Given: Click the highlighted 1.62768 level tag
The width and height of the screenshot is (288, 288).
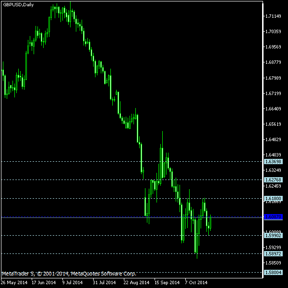Looking at the screenshot, I should (273, 180).
